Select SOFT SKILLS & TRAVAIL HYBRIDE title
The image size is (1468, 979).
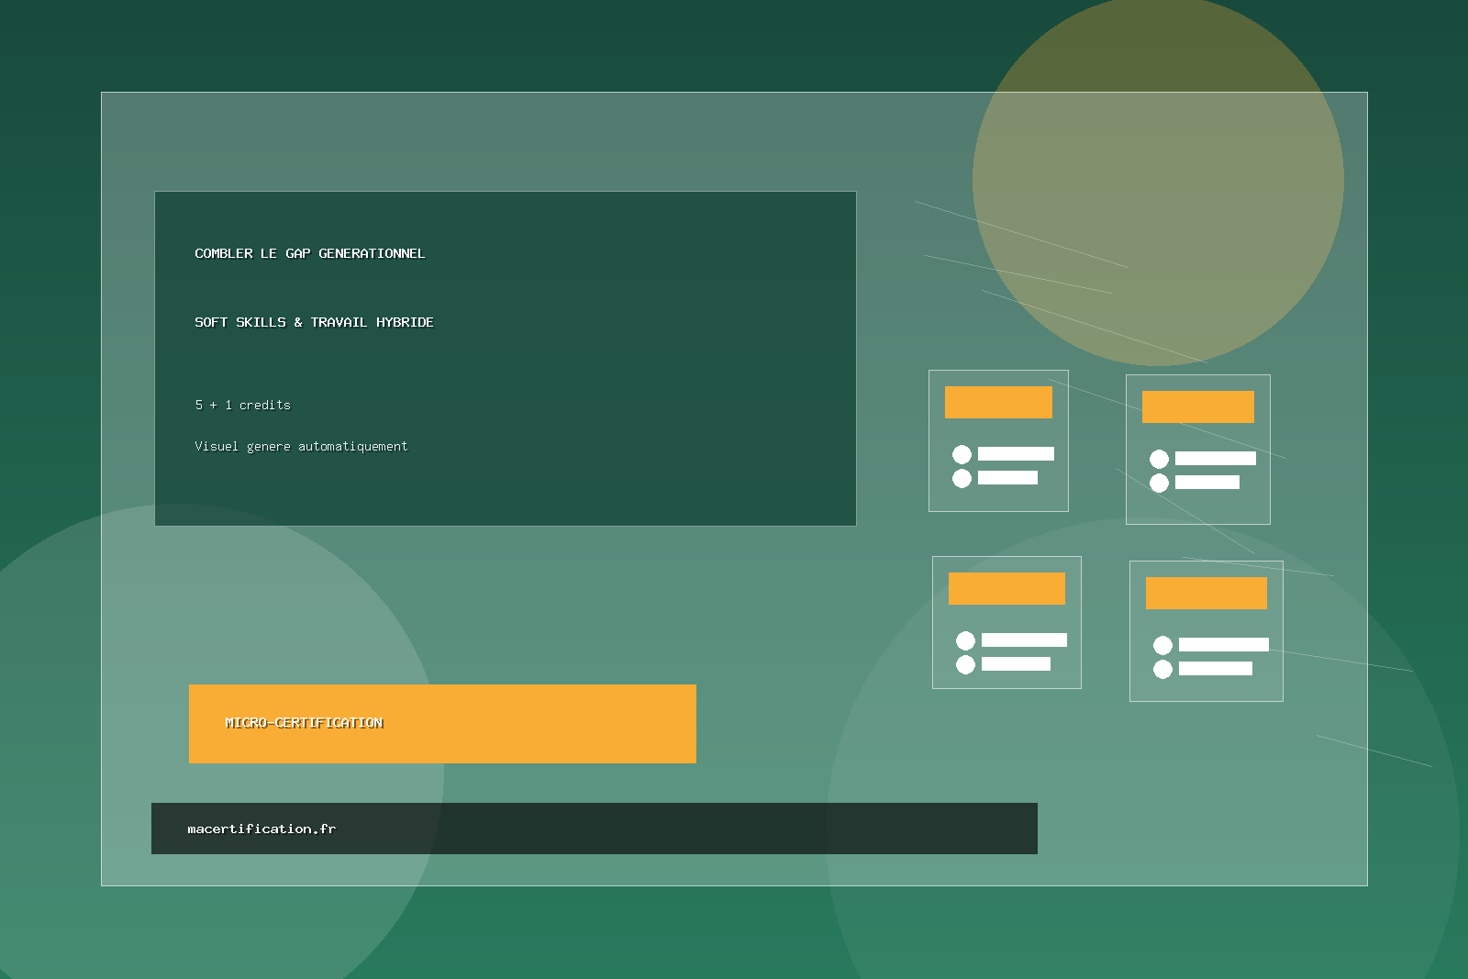[x=314, y=322]
